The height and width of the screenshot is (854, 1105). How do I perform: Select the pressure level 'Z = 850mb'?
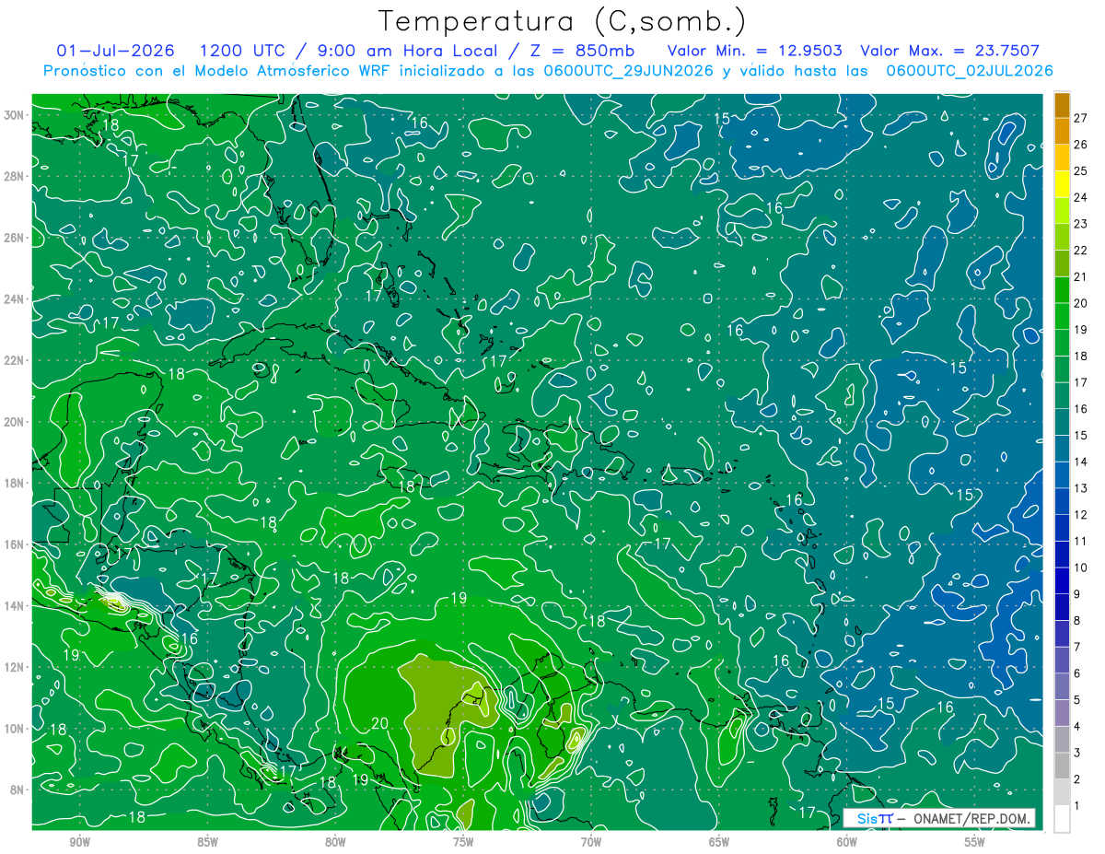[x=585, y=51]
